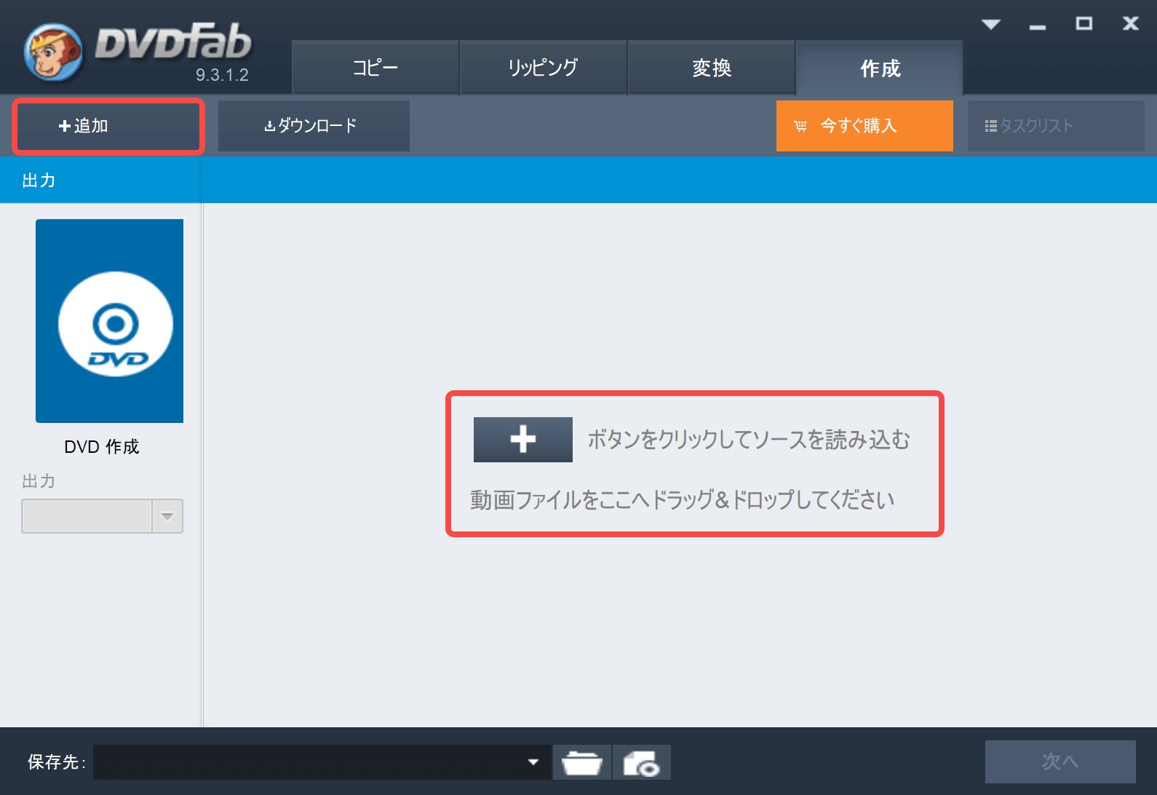Click the +追加 button

[x=108, y=126]
